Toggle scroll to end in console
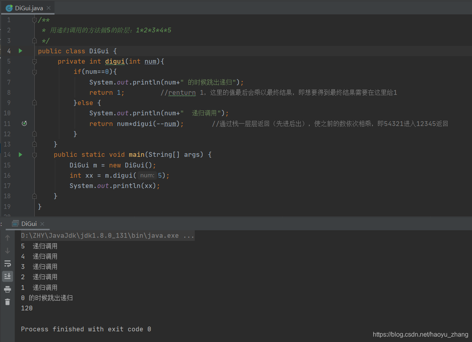The height and width of the screenshot is (342, 472). [x=8, y=276]
